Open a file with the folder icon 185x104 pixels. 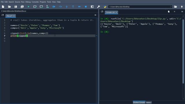pos(9,7)
